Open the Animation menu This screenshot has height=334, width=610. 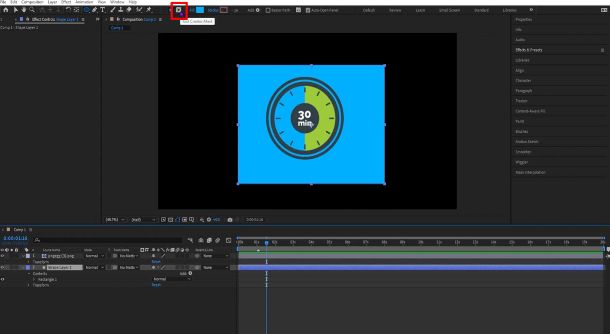click(84, 2)
